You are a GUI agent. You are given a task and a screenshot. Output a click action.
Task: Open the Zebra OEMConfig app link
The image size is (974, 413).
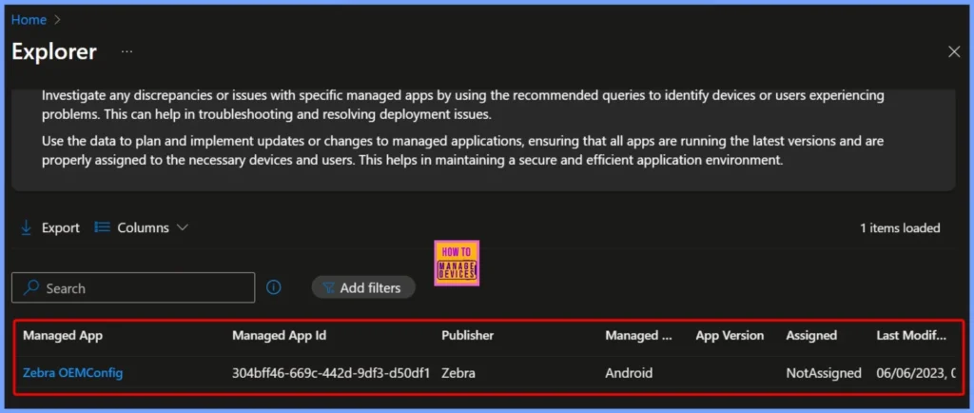(x=72, y=373)
